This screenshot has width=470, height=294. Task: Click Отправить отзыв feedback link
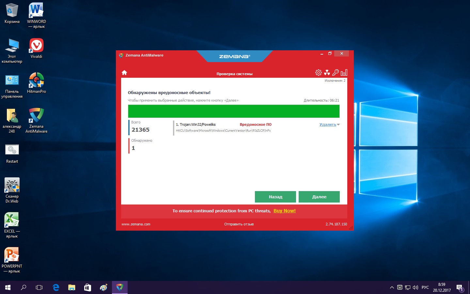pyautogui.click(x=239, y=224)
